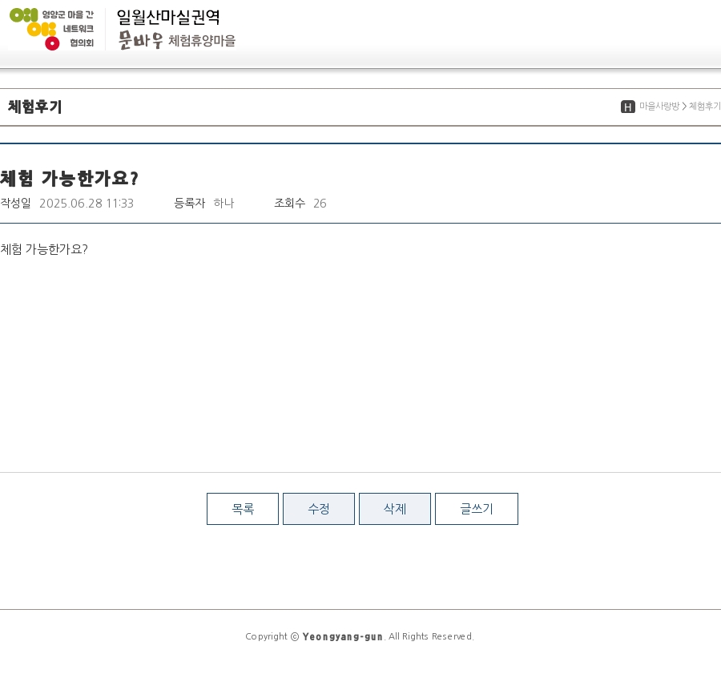This screenshot has width=721, height=690.
Task: Edit the post using 수정 button
Action: tap(319, 509)
